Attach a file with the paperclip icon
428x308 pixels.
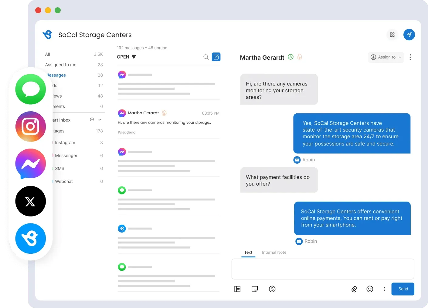(x=354, y=289)
